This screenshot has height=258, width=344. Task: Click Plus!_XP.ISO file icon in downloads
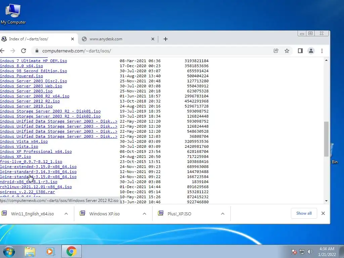point(161,213)
